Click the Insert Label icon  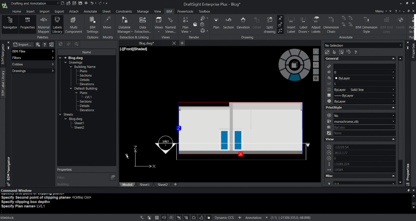click(x=291, y=22)
